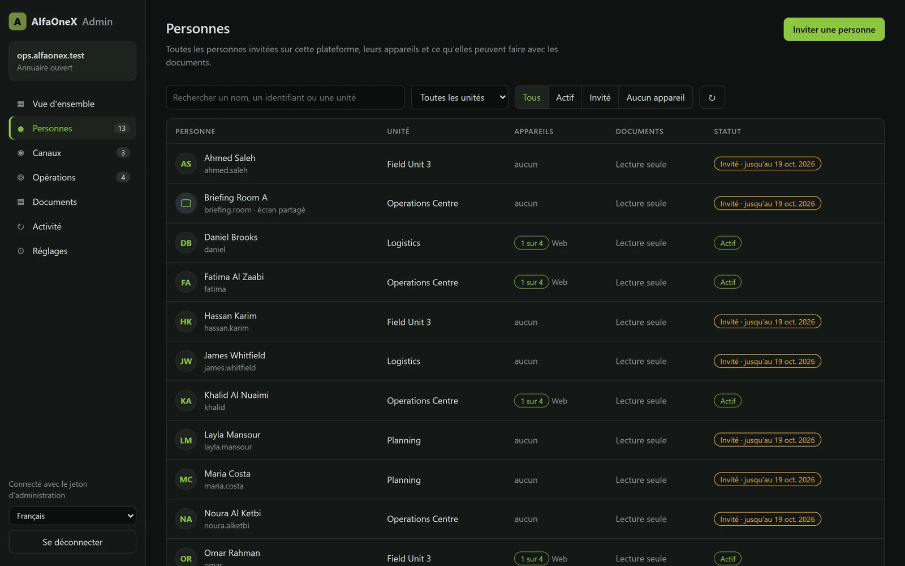Select the Aucun appareil filter tab
This screenshot has height=566, width=905.
pyautogui.click(x=656, y=97)
